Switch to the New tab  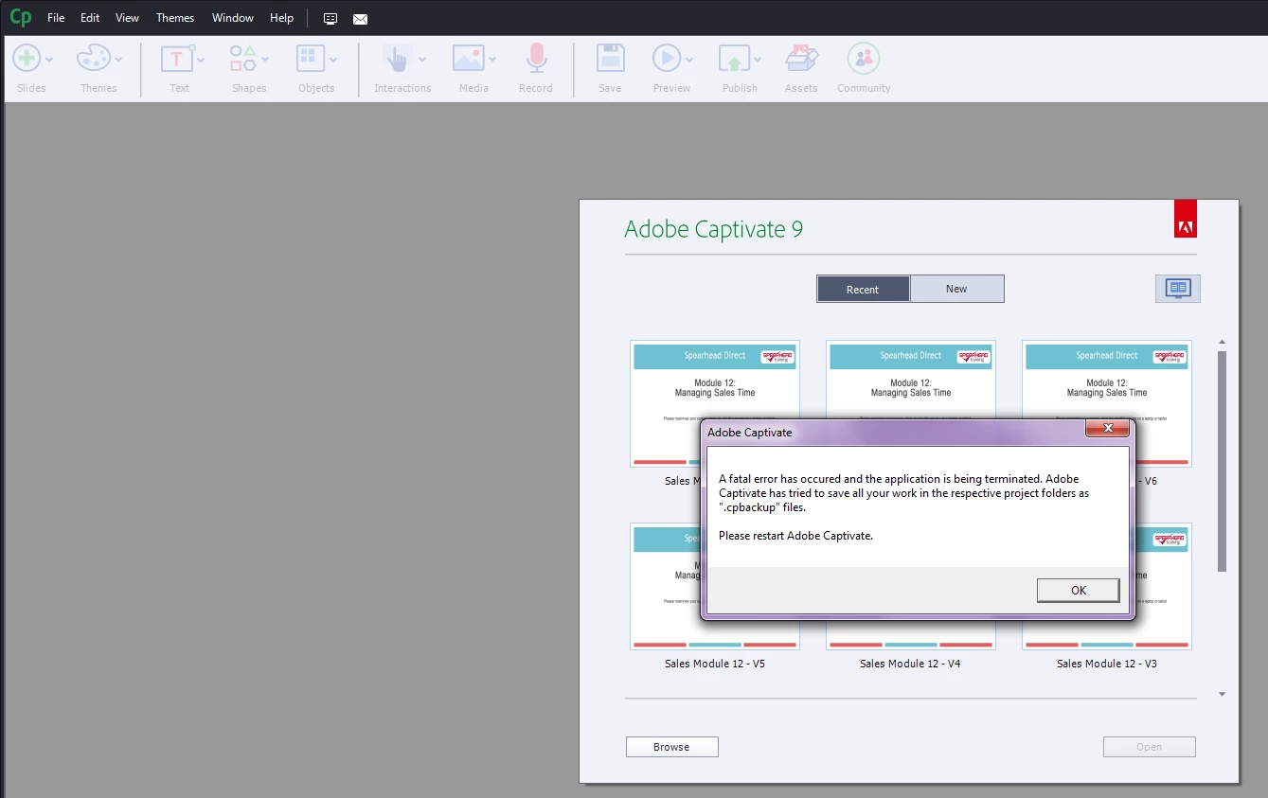[956, 289]
